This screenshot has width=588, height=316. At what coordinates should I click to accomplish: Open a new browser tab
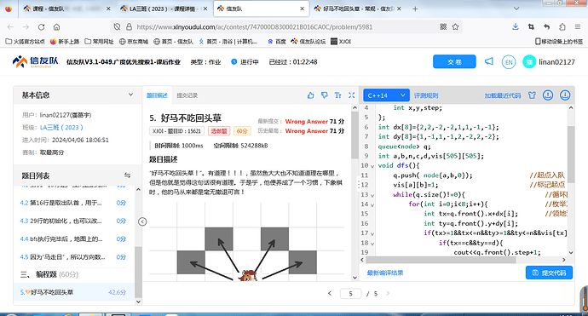[415, 9]
